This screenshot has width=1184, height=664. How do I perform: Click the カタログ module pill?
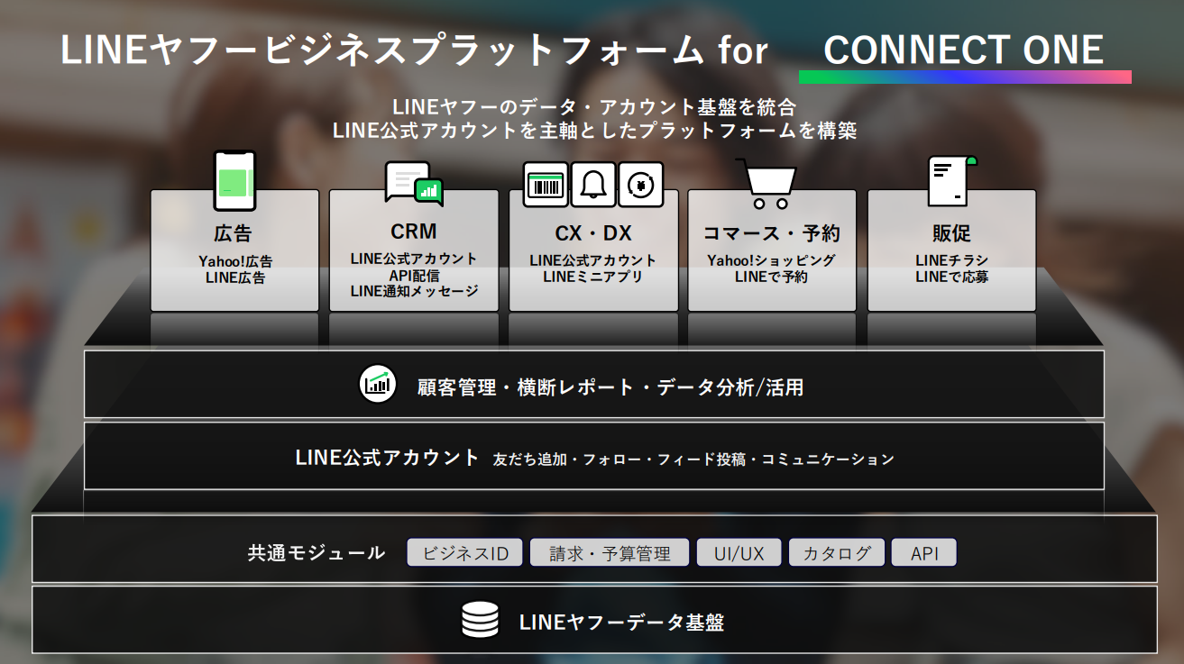pos(837,552)
